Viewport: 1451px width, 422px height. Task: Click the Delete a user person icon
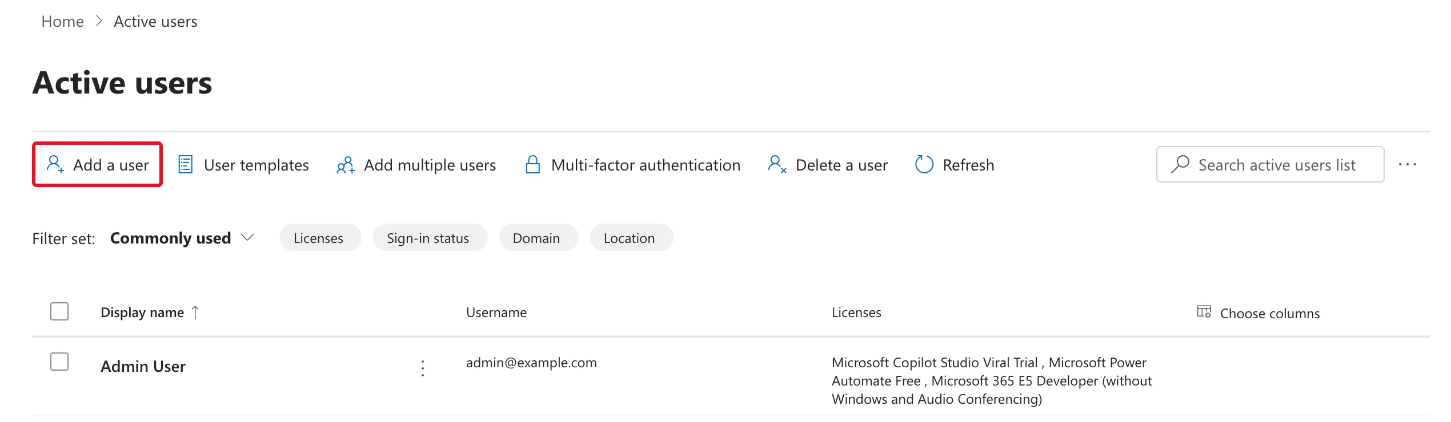(x=777, y=164)
